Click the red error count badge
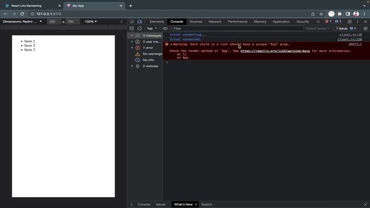 [x=328, y=21]
